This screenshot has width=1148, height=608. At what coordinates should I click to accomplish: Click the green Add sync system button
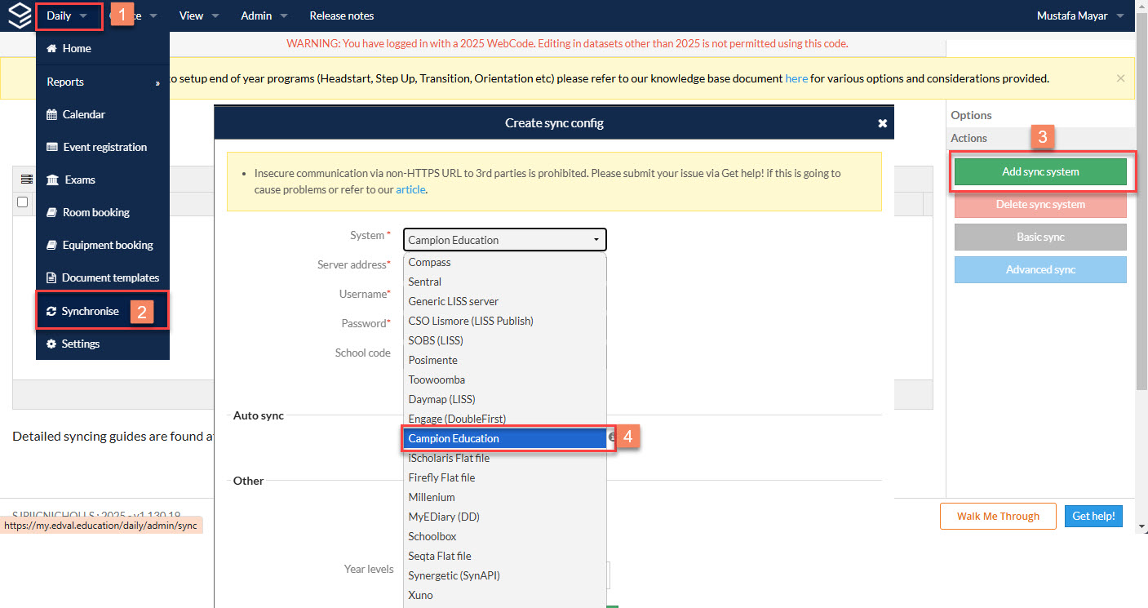click(1040, 172)
